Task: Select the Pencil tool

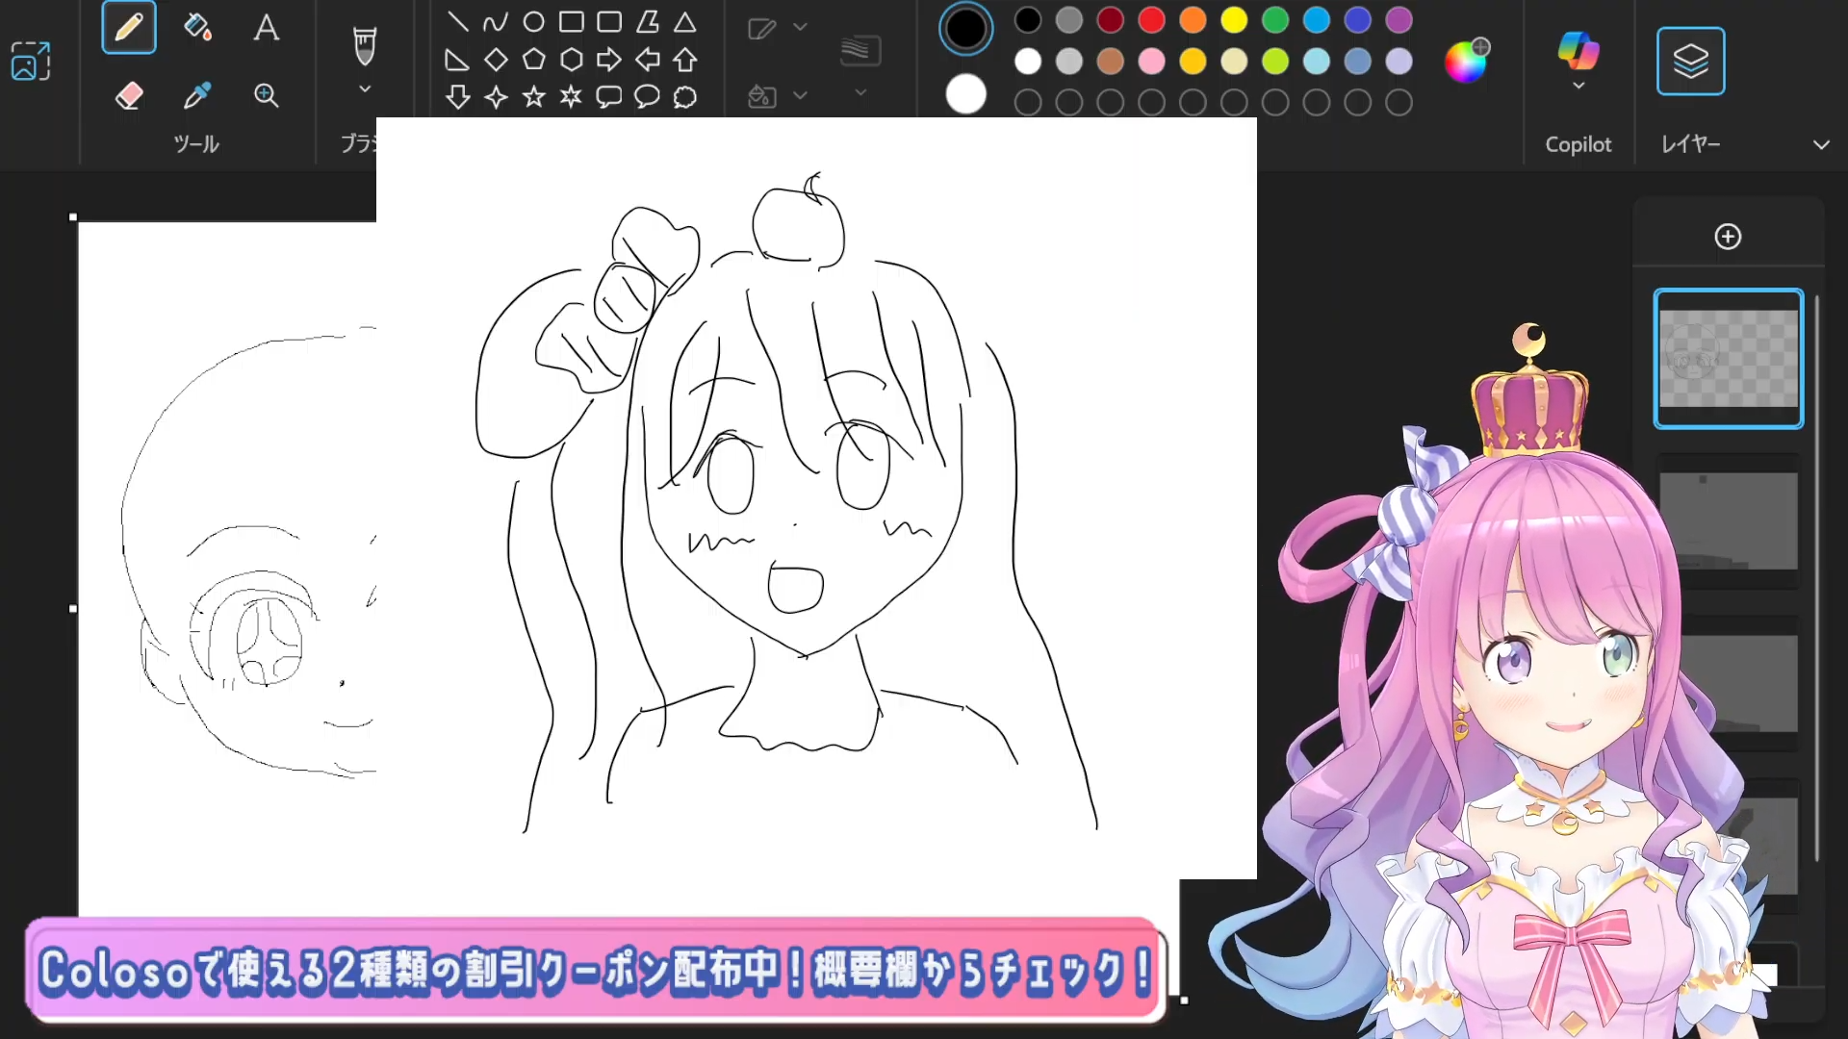Action: click(x=129, y=27)
